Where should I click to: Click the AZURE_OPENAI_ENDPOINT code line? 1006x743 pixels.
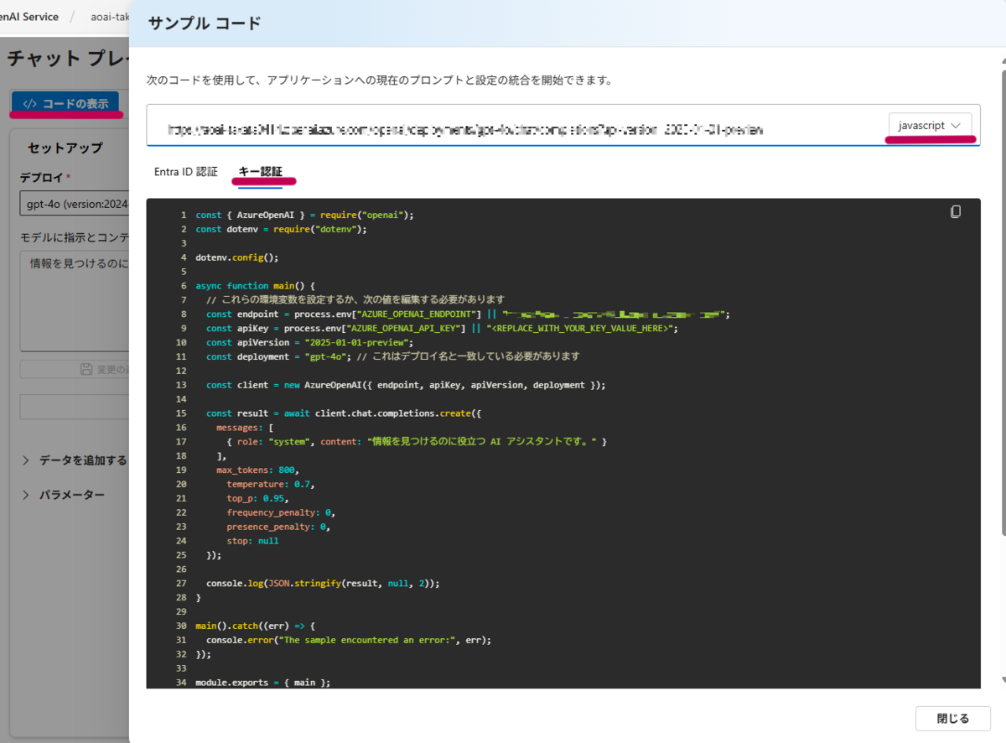click(468, 314)
